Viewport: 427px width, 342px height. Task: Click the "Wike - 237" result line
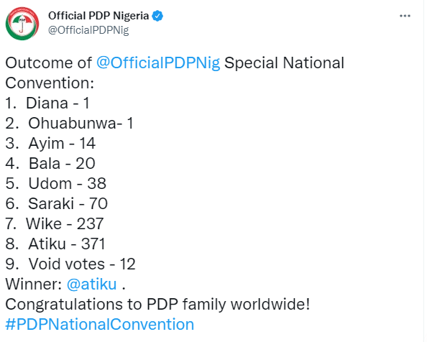[55, 224]
